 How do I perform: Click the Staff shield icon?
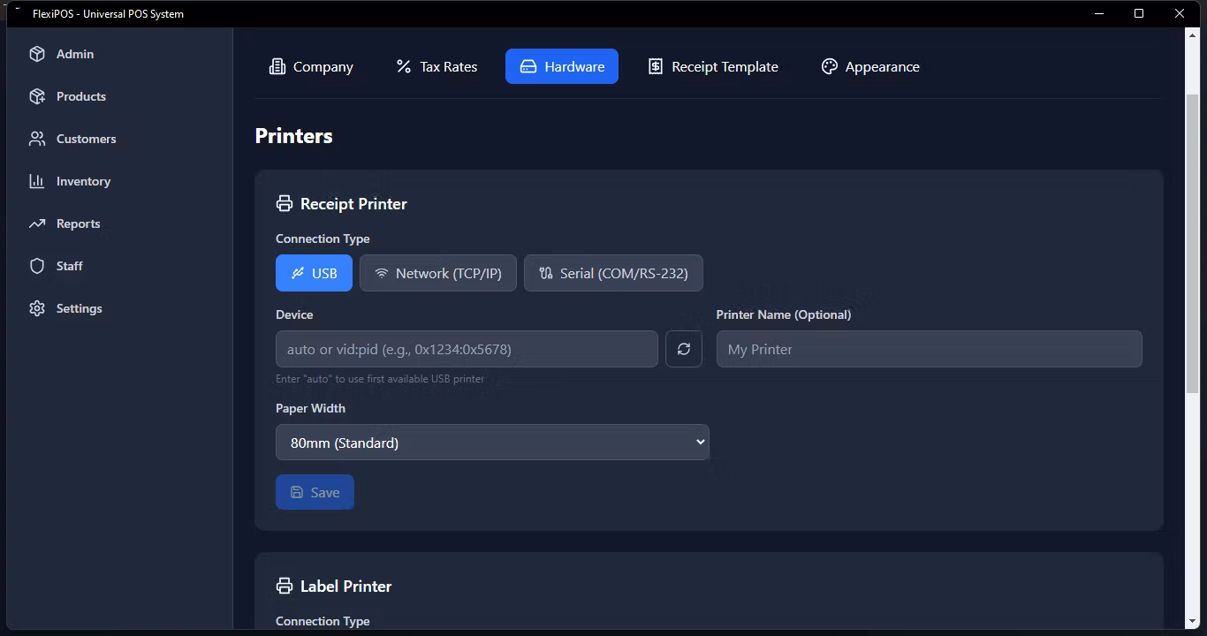(x=37, y=266)
